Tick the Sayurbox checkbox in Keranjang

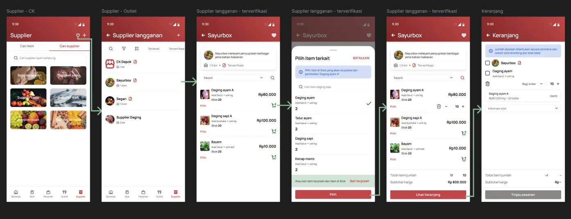(487, 63)
